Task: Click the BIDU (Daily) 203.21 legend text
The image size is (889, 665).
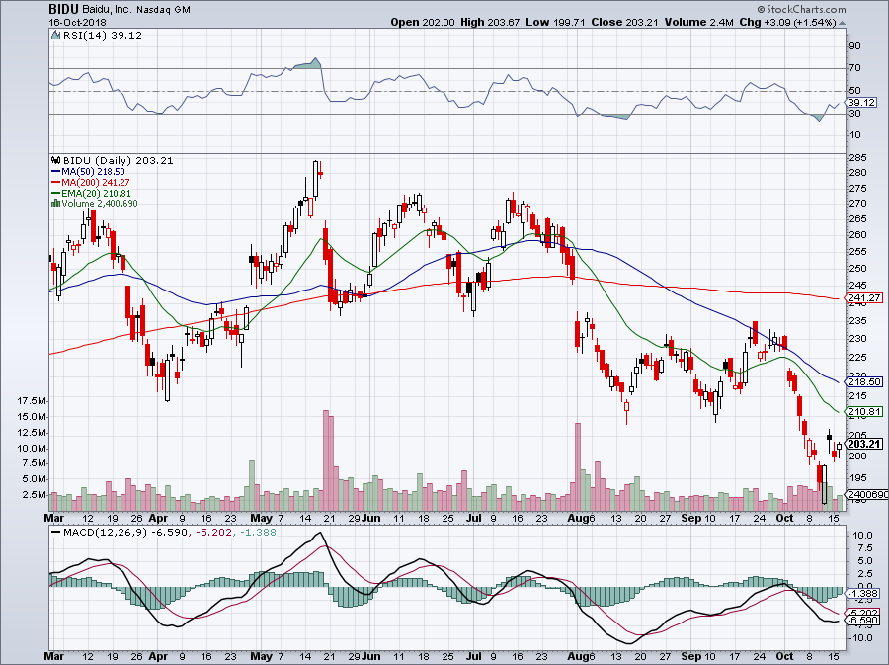Action: [118, 160]
